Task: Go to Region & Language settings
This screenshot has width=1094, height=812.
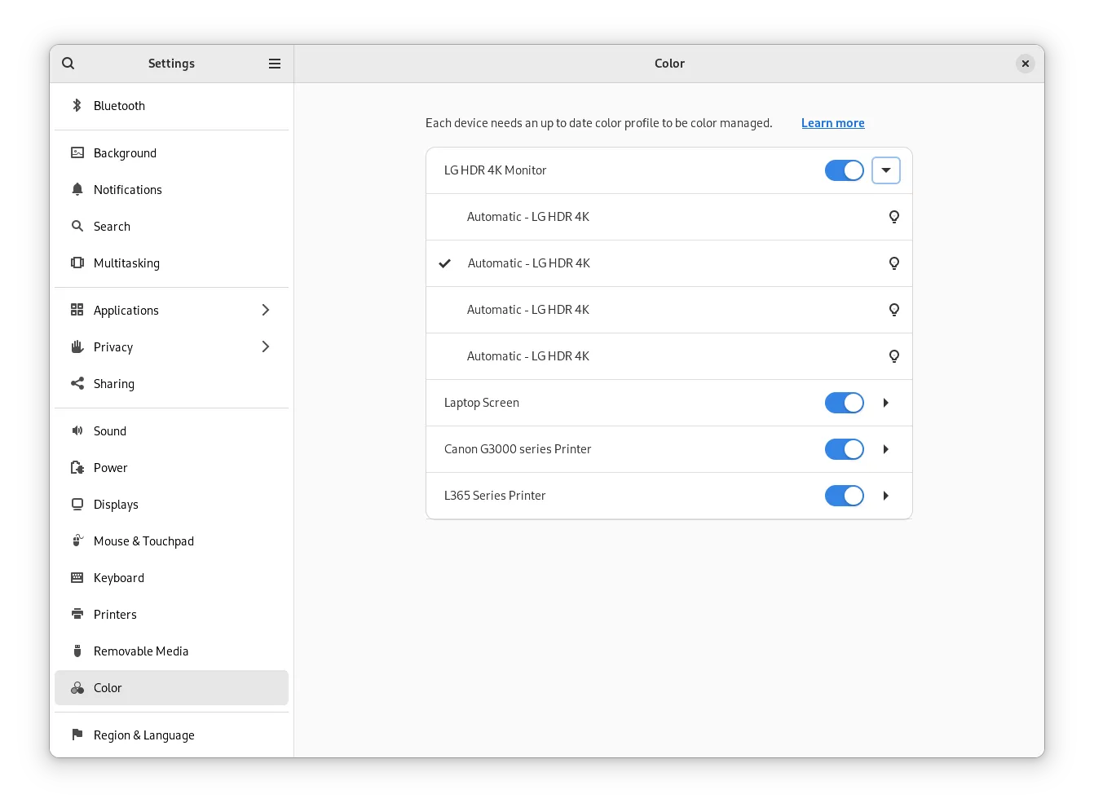Action: 143,735
